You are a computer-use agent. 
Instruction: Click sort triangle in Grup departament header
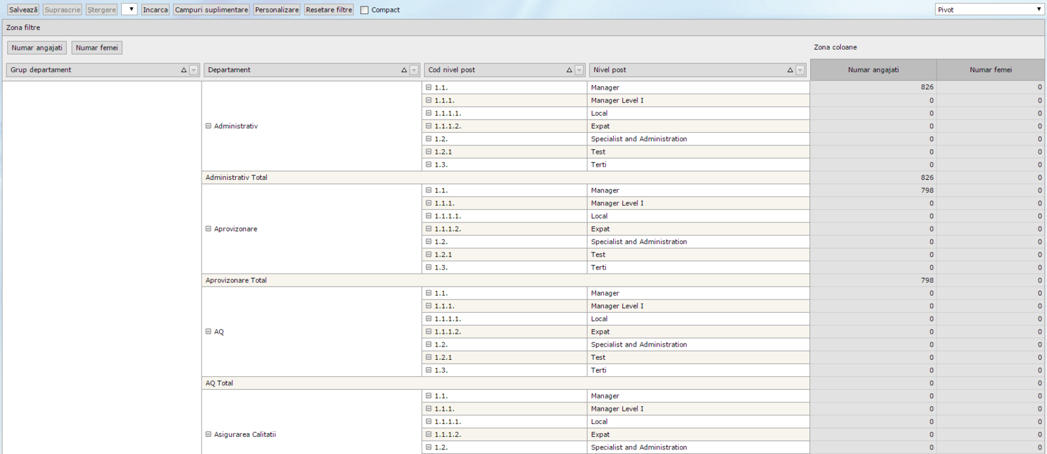(x=184, y=70)
